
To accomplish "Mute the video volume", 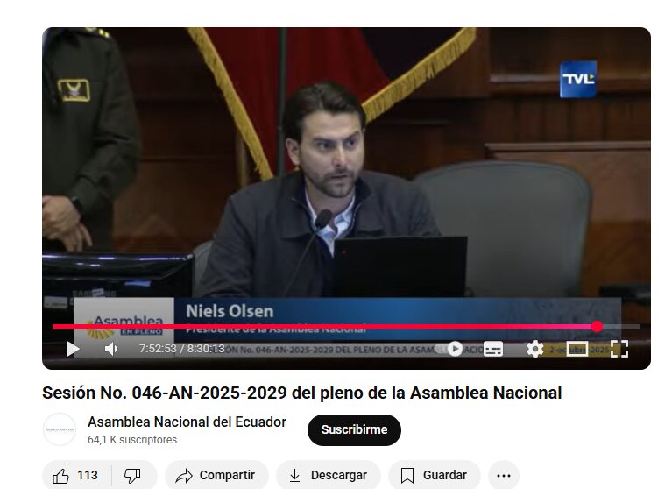I will pyautogui.click(x=111, y=349).
